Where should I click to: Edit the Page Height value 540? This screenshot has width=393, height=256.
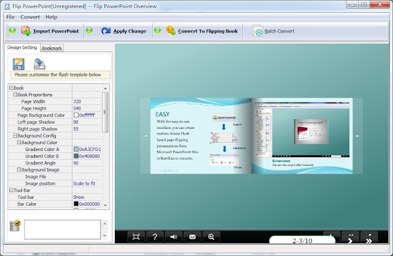(77, 108)
